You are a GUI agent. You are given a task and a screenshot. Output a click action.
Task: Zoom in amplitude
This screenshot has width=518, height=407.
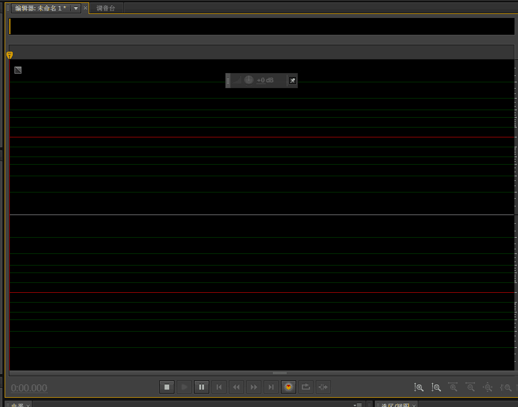[x=418, y=387]
